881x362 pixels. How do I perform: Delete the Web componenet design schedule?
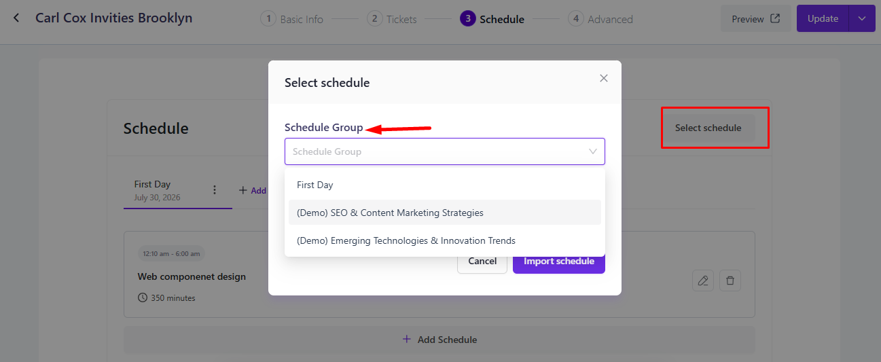click(x=730, y=280)
